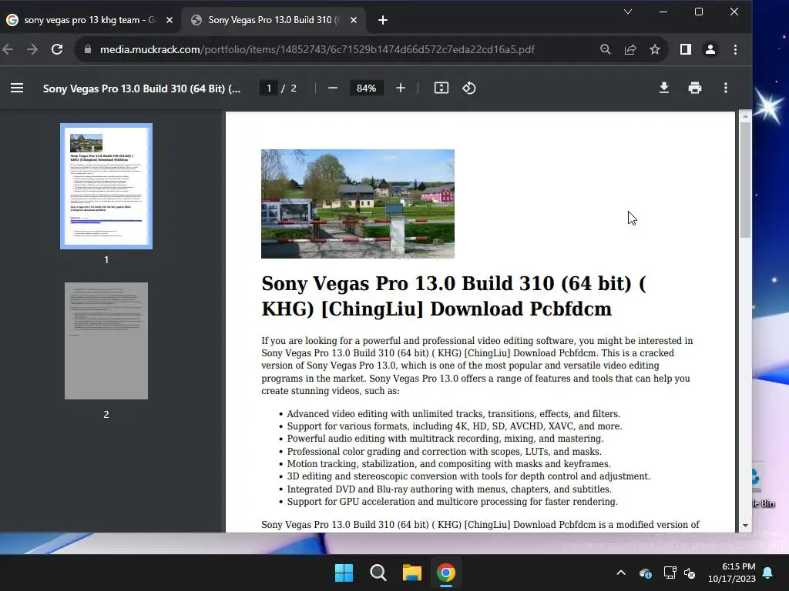Open the notifications bell
This screenshot has width=789, height=591.
(768, 573)
